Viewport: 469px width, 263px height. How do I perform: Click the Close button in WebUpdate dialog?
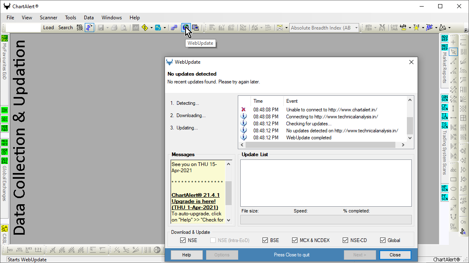tap(395, 255)
